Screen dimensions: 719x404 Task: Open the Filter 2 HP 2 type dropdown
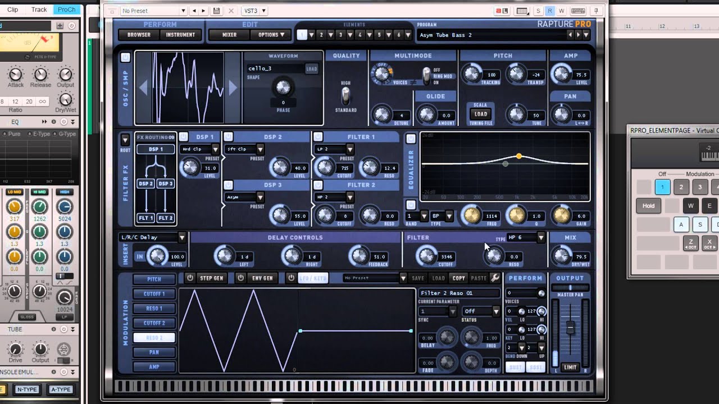pyautogui.click(x=334, y=198)
